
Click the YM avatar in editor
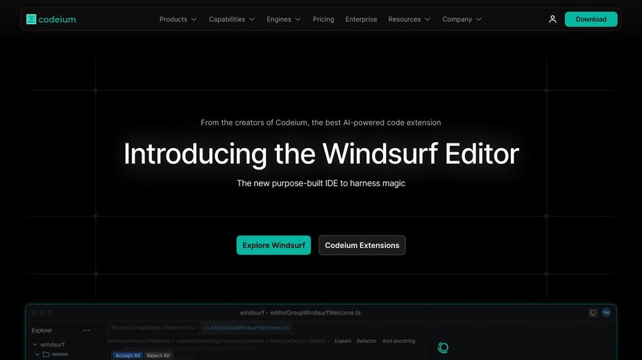pos(607,313)
